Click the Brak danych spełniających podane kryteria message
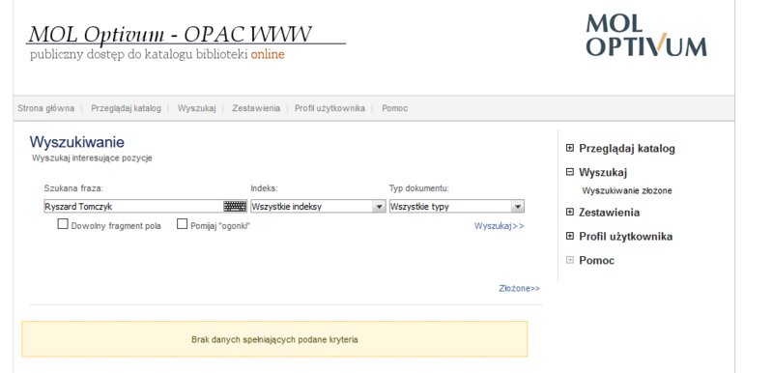The image size is (773, 373). tap(274, 339)
